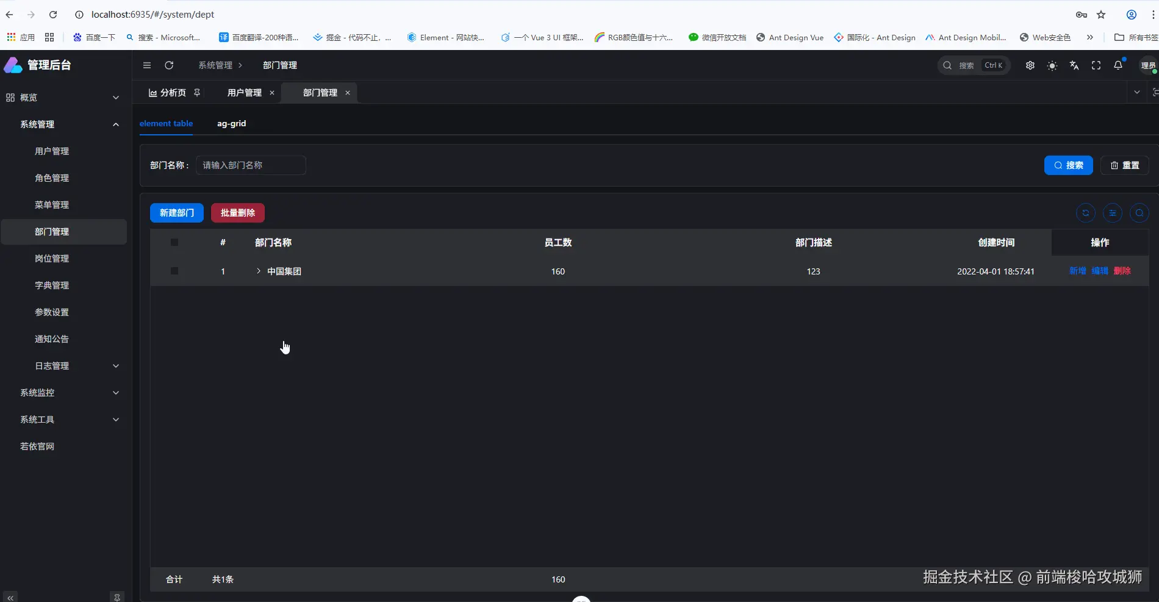The width and height of the screenshot is (1159, 602).
Task: Click the 部门名称 input field
Action: [251, 165]
